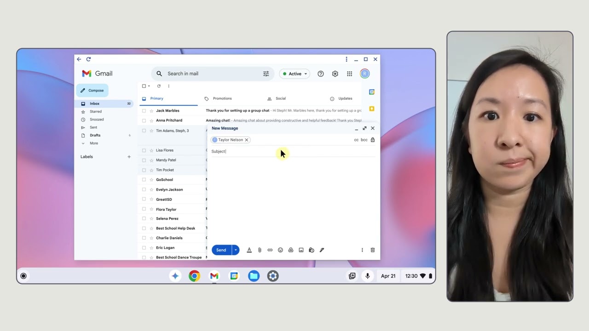
Task: Insert a photo into the email
Action: point(301,250)
